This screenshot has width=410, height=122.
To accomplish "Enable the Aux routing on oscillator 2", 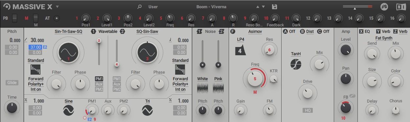I will (117, 84).
